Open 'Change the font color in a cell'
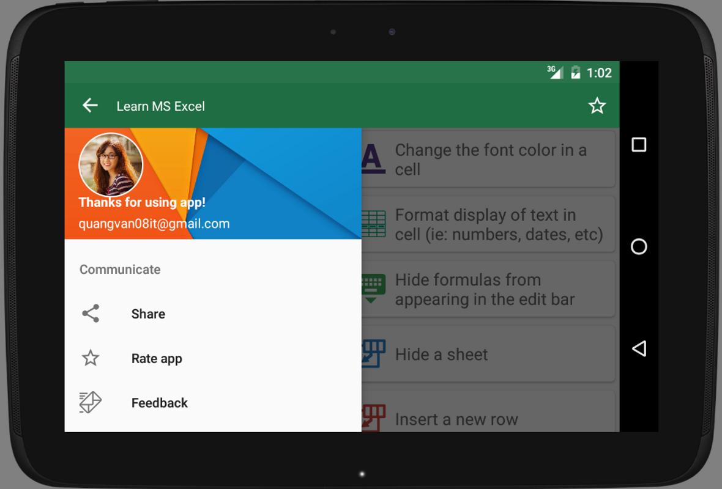 [x=488, y=159]
